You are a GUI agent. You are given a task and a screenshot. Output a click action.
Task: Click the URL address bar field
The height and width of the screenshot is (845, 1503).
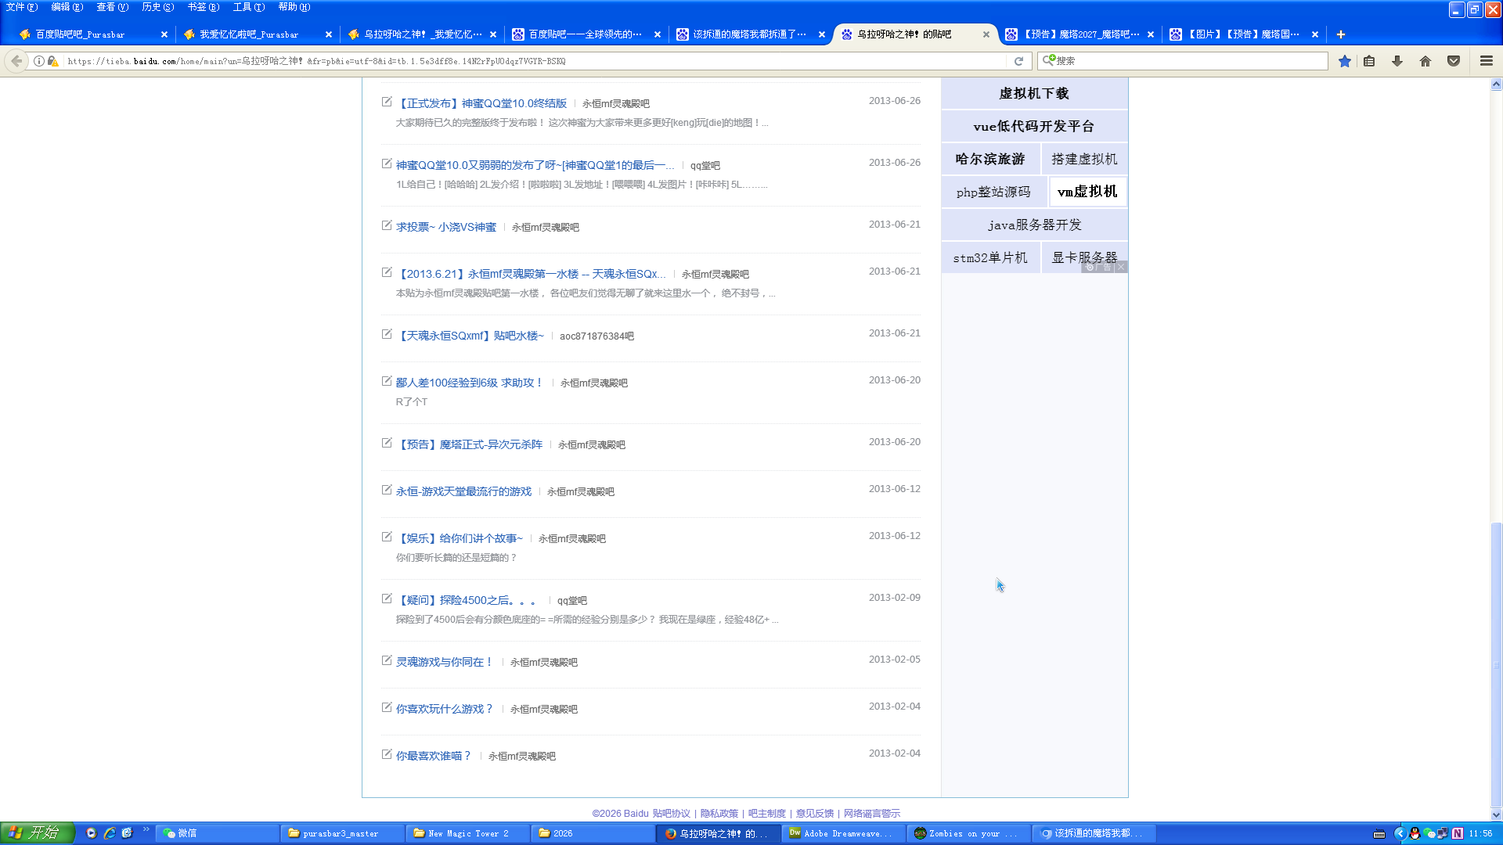coord(532,61)
